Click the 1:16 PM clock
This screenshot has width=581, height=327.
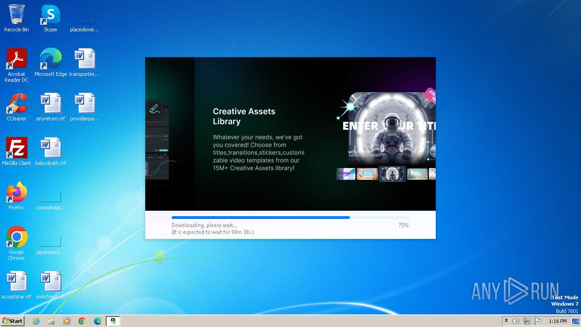tap(557, 321)
